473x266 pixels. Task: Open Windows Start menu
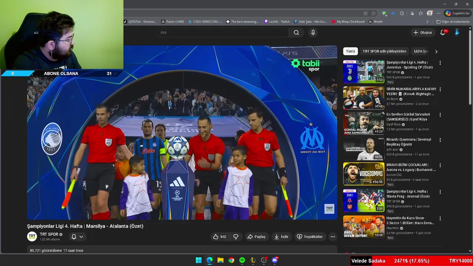[198, 260]
